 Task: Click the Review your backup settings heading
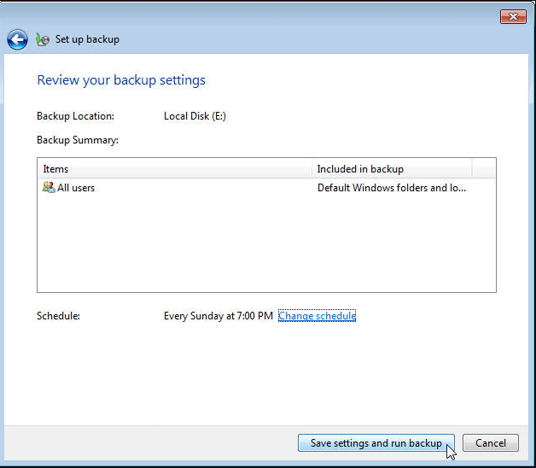pyautogui.click(x=121, y=80)
